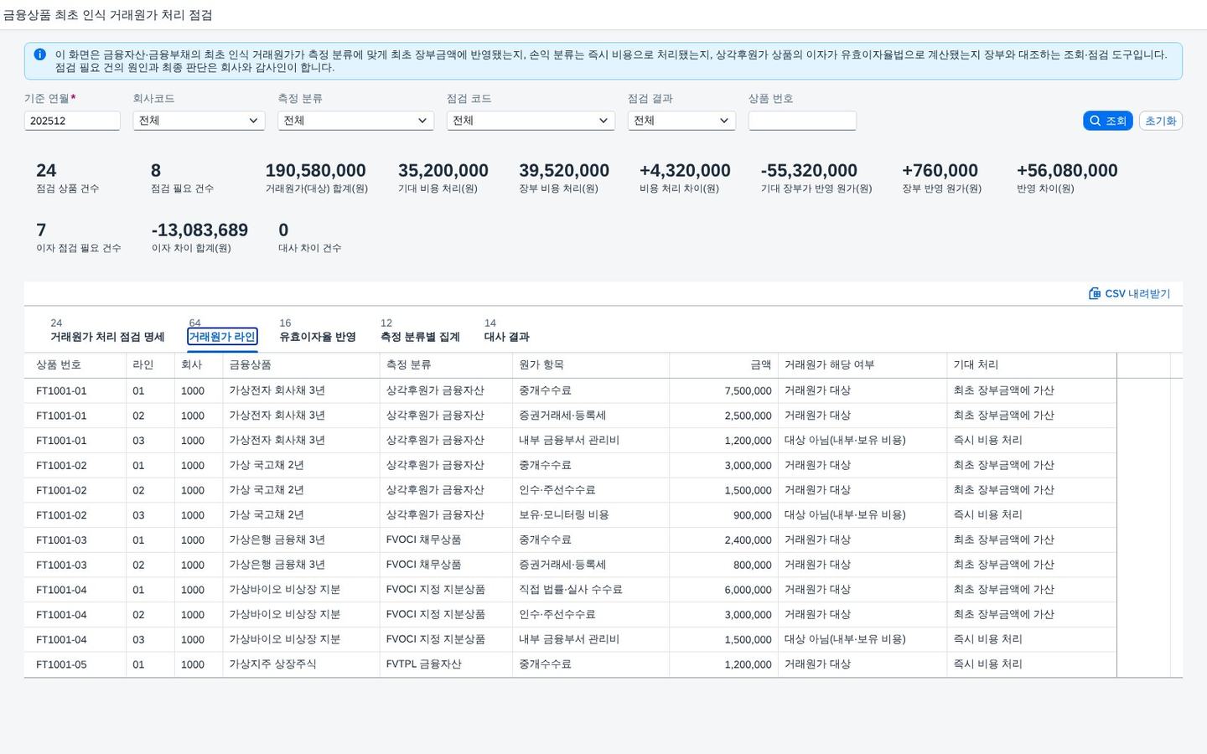Click the 반영 차이 value +56,080,000
The image size is (1207, 754).
[x=1067, y=171]
